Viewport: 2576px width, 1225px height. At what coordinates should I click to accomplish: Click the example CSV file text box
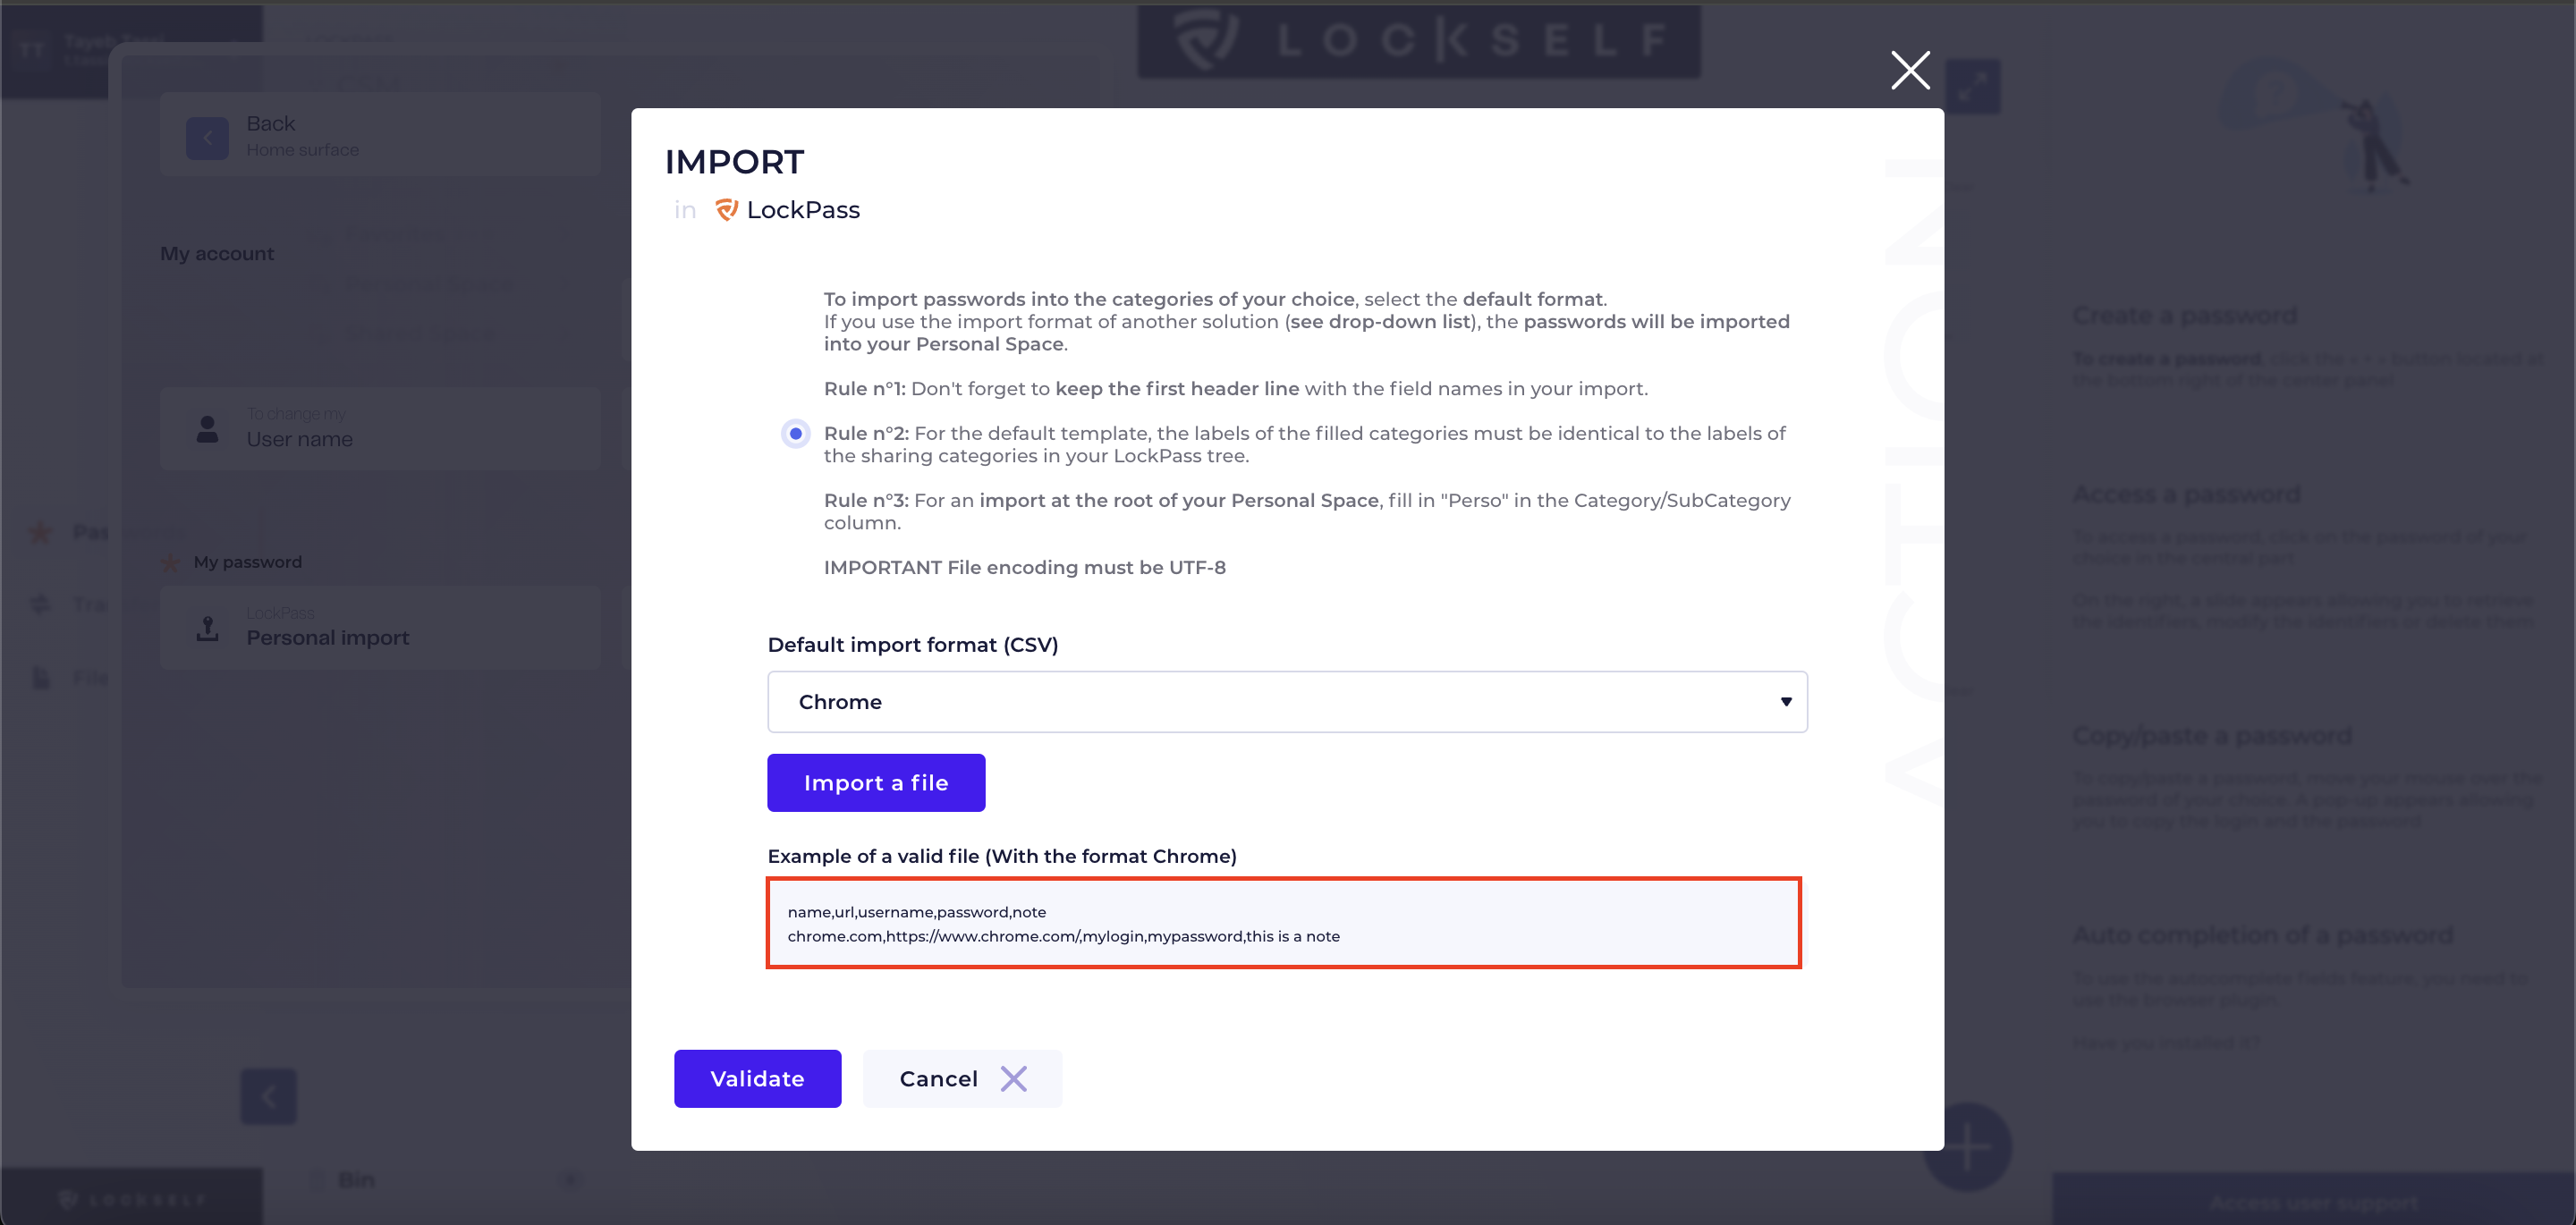point(1283,923)
